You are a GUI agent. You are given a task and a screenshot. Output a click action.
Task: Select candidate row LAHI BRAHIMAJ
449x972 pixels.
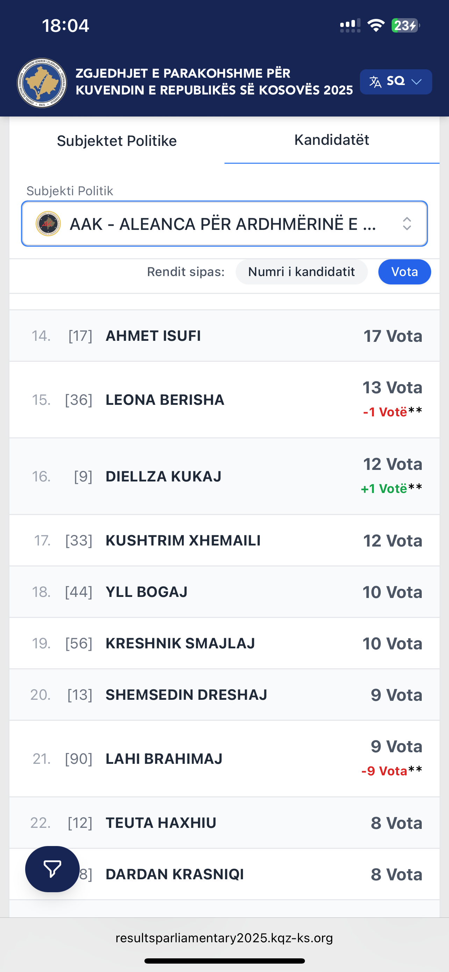[224, 759]
